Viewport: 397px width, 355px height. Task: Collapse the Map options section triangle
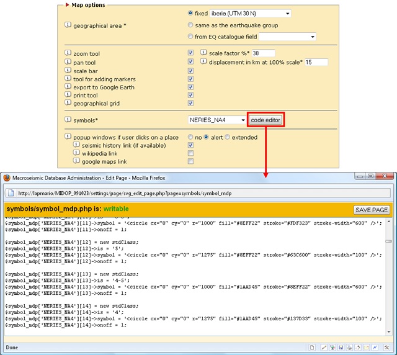(68, 5)
